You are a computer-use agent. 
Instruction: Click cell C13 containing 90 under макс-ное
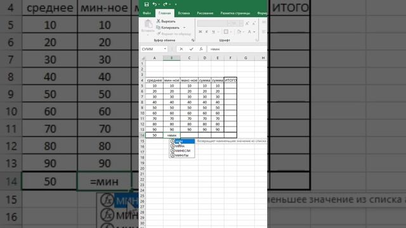point(189,129)
